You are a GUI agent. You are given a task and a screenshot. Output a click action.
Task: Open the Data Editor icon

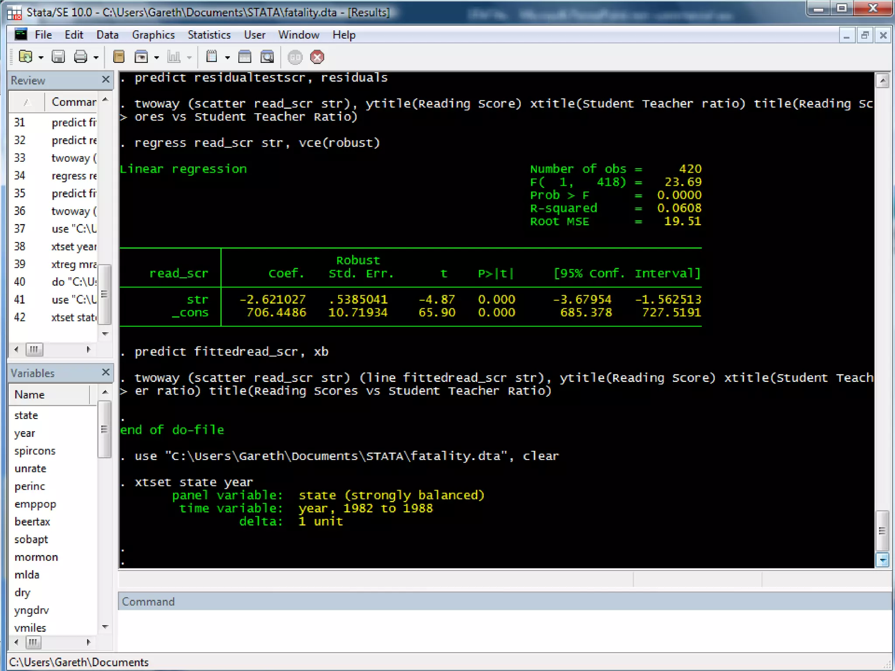coord(245,57)
